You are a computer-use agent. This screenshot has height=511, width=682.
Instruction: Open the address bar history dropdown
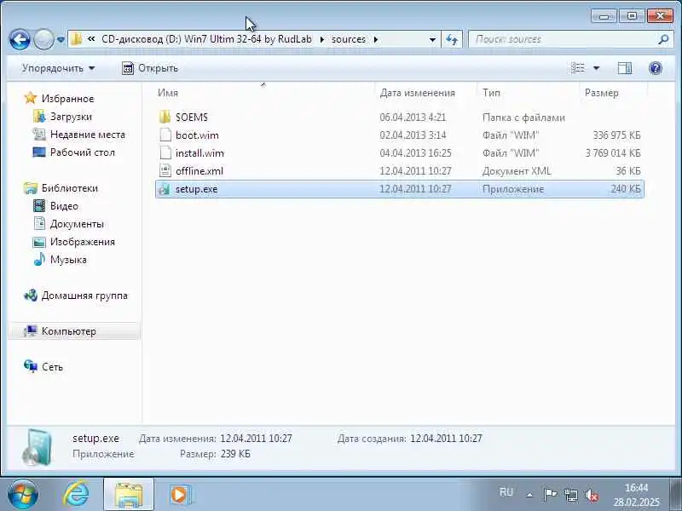(432, 40)
